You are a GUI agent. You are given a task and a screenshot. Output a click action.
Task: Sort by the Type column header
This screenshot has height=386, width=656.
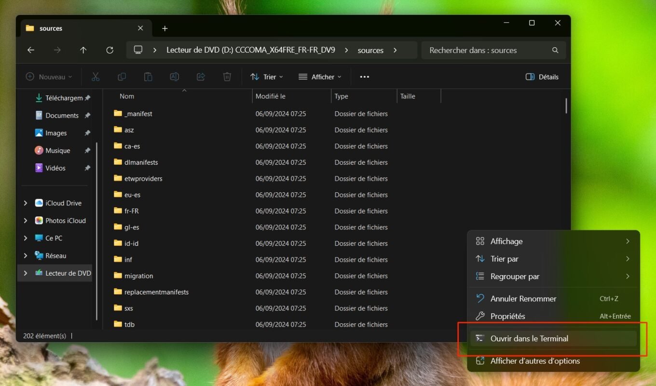pos(364,96)
